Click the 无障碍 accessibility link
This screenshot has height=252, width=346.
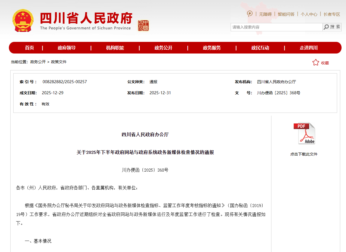coord(265,14)
